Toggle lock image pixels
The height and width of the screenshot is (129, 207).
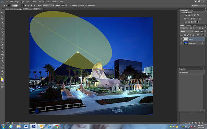(x=188, y=35)
